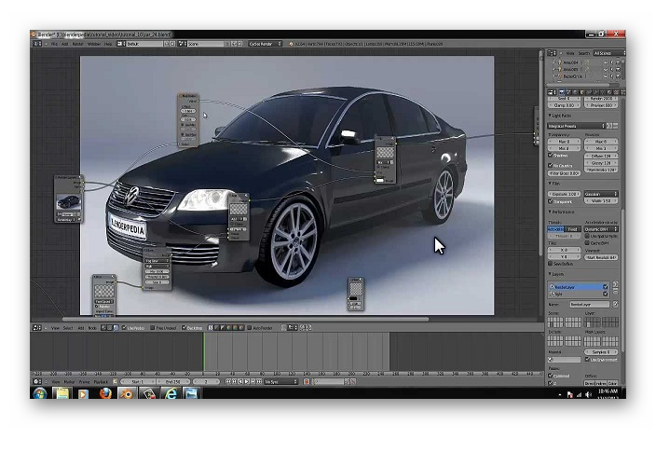Screen dimensions: 656x452
Task: Click the Start Resolution 64 field
Action: tap(601, 257)
